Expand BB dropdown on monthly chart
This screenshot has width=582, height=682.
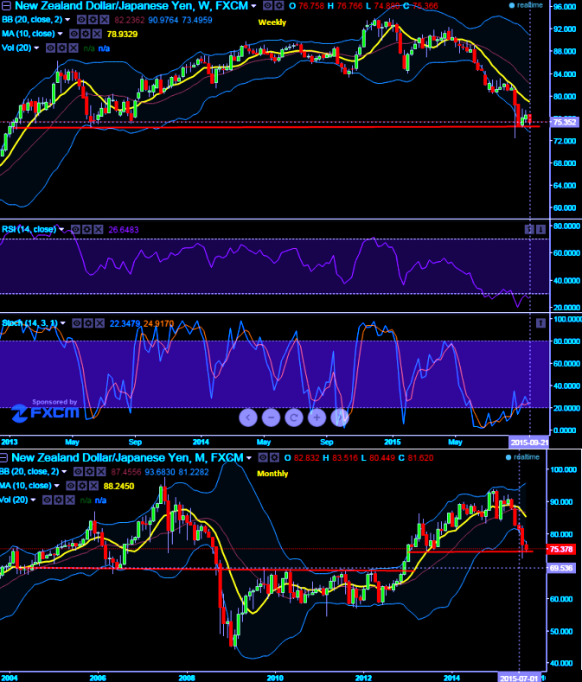(64, 471)
